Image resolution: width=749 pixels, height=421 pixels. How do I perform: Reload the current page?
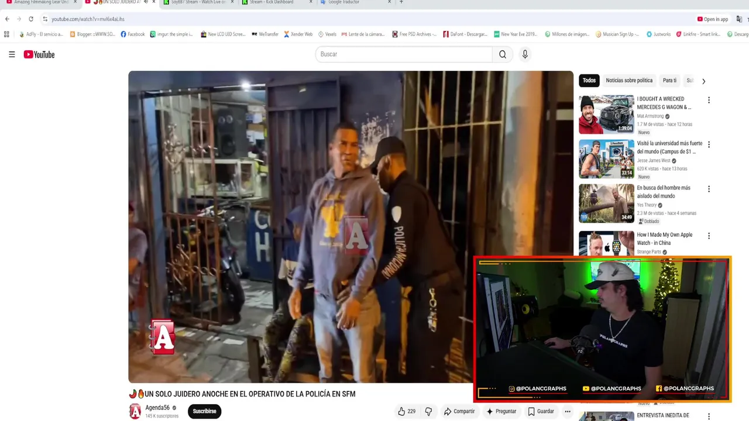point(31,19)
